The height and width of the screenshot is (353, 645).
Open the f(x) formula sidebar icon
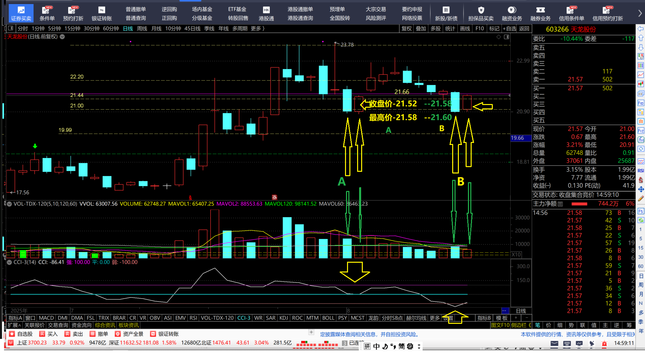point(641,140)
